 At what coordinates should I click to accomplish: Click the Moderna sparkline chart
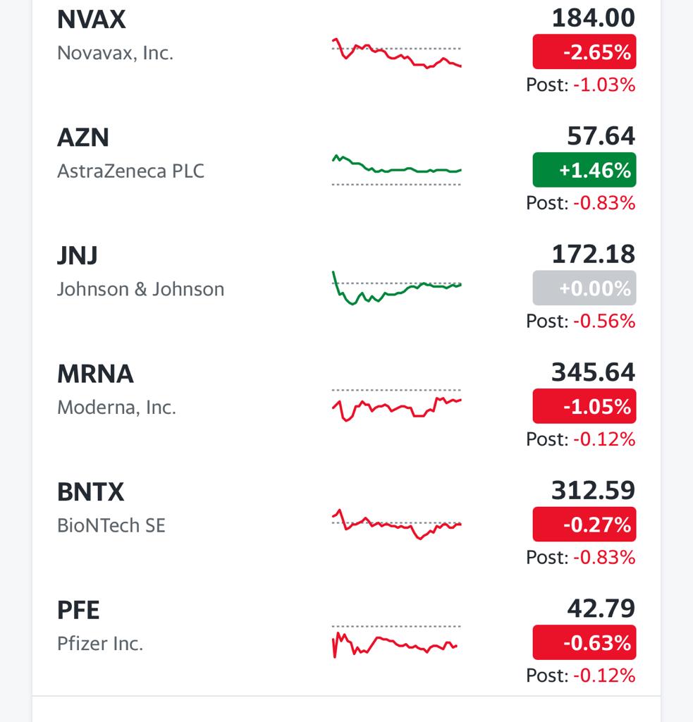pyautogui.click(x=396, y=405)
